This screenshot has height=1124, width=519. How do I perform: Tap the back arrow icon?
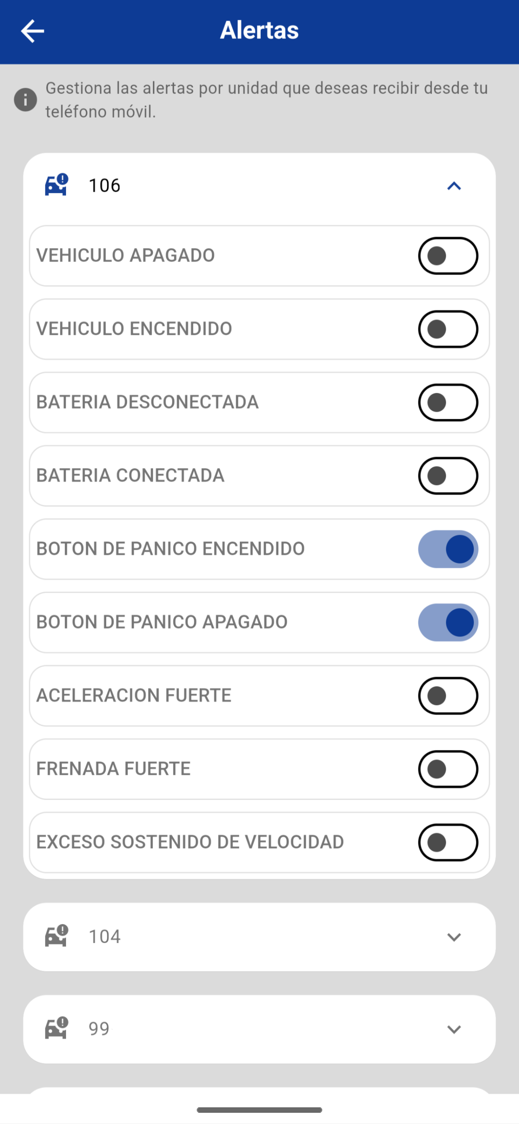click(x=32, y=31)
